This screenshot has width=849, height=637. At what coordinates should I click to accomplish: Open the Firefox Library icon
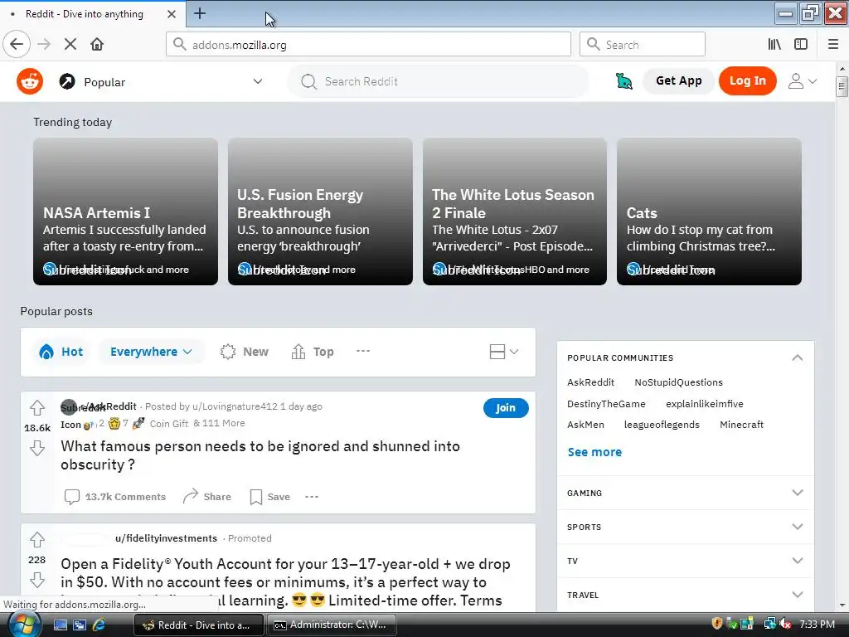tap(774, 45)
